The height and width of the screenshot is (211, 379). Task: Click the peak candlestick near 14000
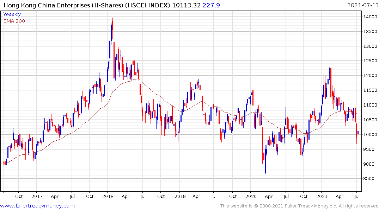pos(112,48)
